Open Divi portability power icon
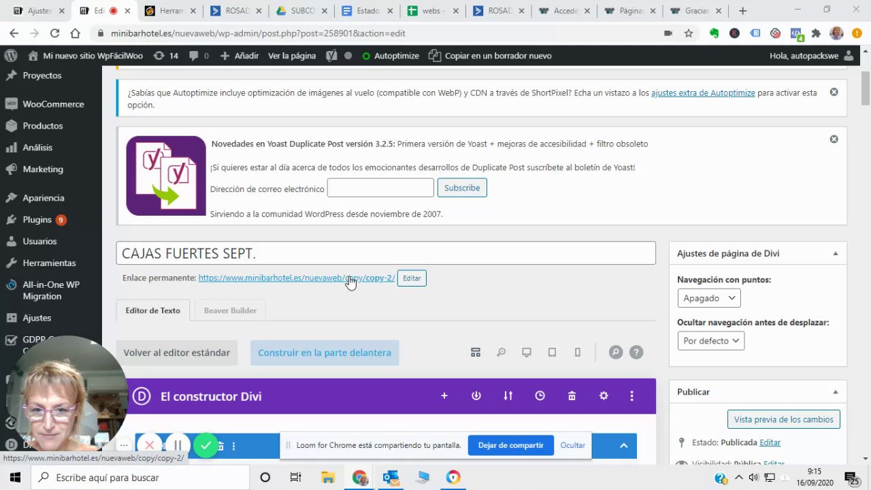The height and width of the screenshot is (490, 871). (476, 395)
